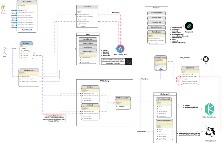Click the User stick figure actor
The width and height of the screenshot is (222, 143).
[x=5, y=51]
